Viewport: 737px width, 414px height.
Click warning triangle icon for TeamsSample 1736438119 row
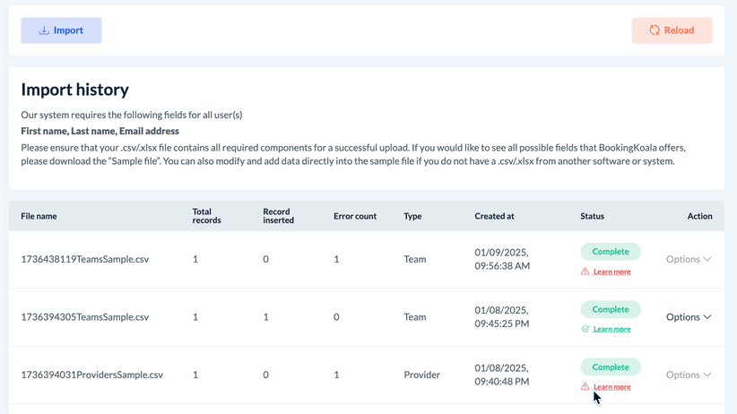click(585, 272)
